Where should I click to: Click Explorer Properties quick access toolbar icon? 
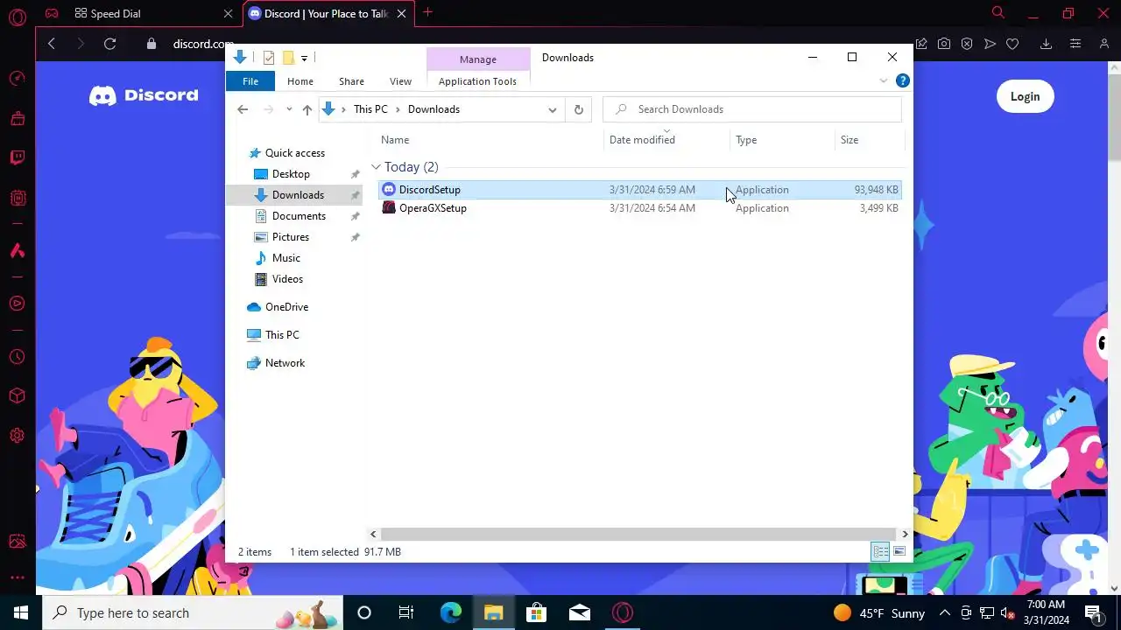(269, 58)
